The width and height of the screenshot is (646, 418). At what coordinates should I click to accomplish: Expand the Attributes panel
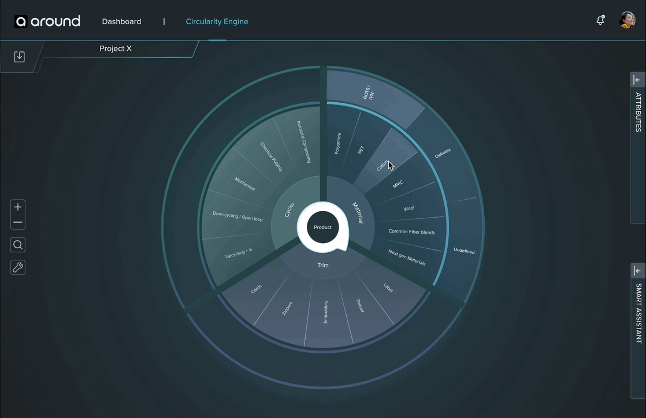(636, 80)
